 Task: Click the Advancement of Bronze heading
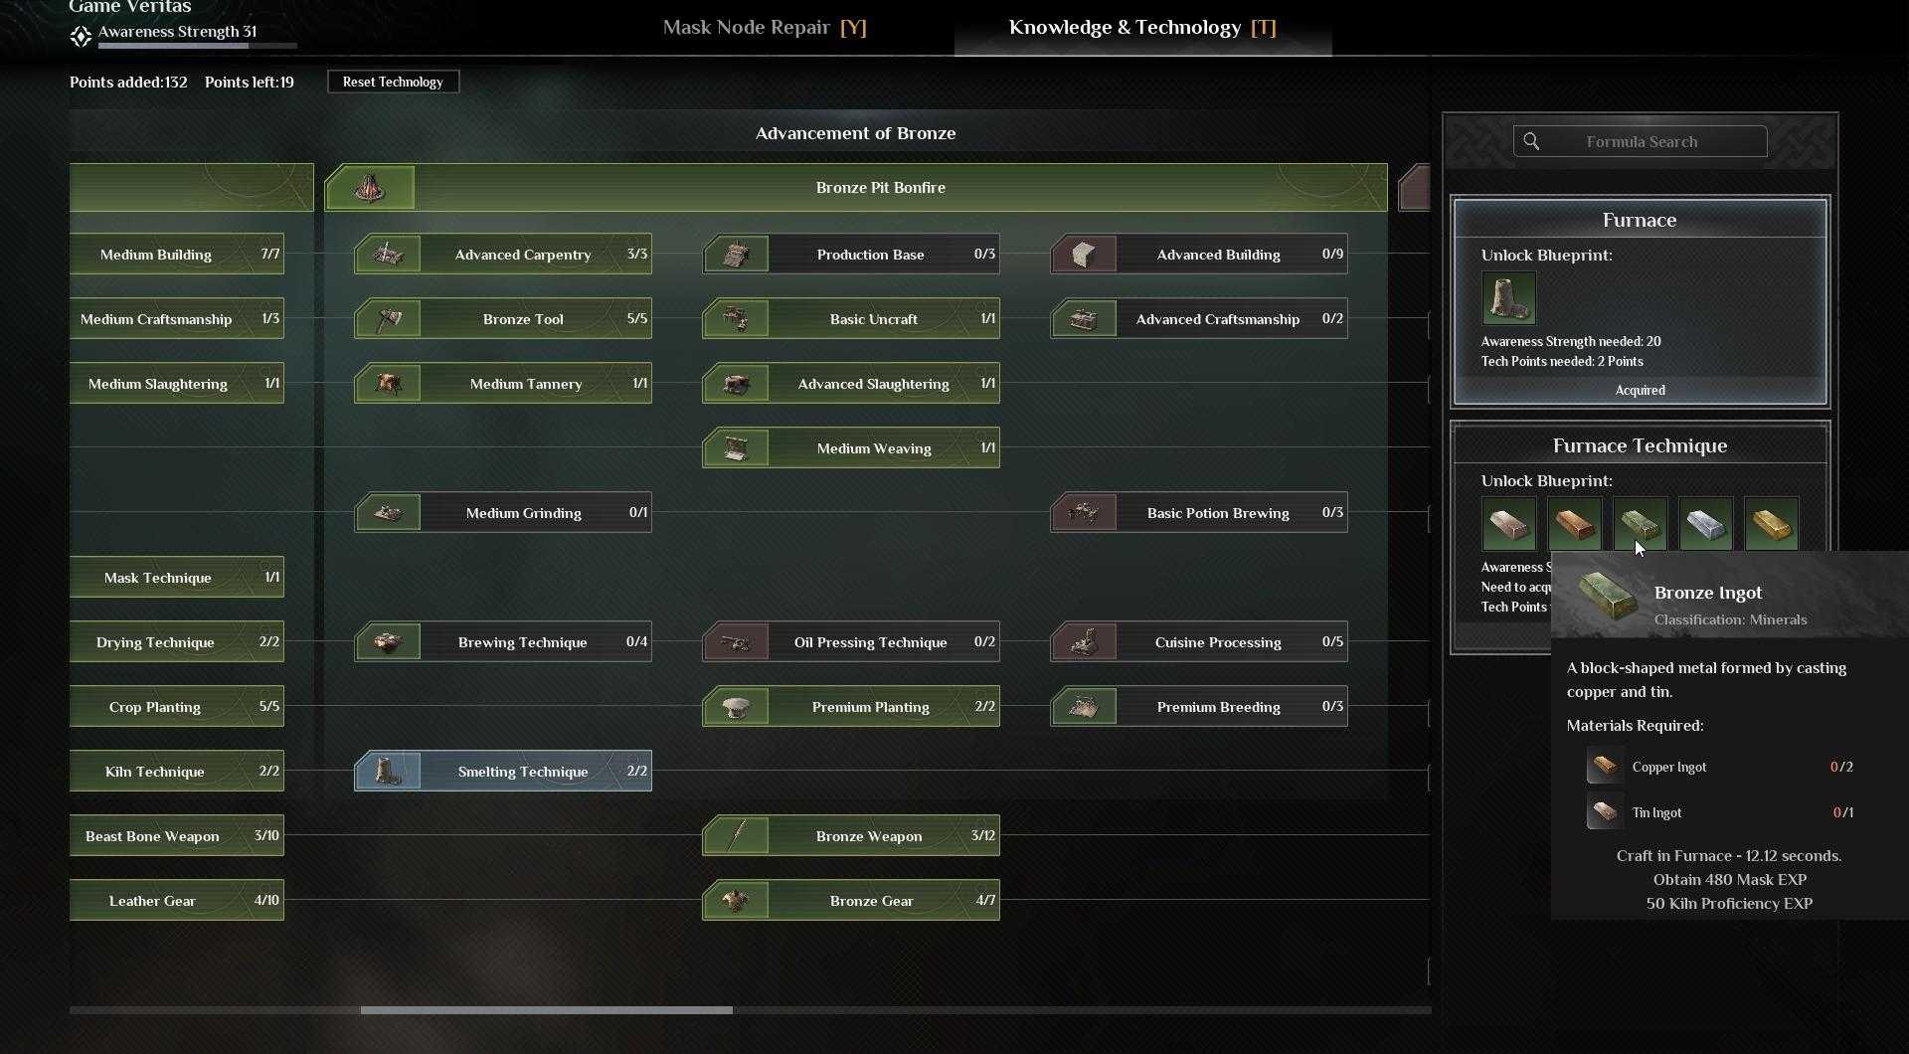coord(855,133)
